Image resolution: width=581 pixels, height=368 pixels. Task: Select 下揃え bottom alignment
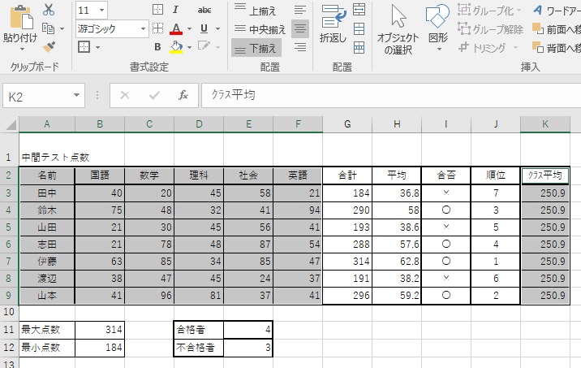pyautogui.click(x=256, y=48)
